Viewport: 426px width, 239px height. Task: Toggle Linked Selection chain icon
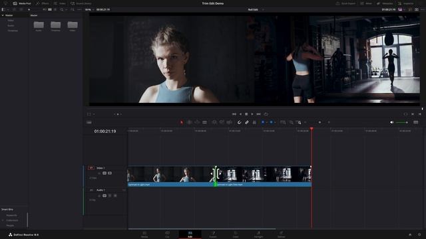(247, 122)
